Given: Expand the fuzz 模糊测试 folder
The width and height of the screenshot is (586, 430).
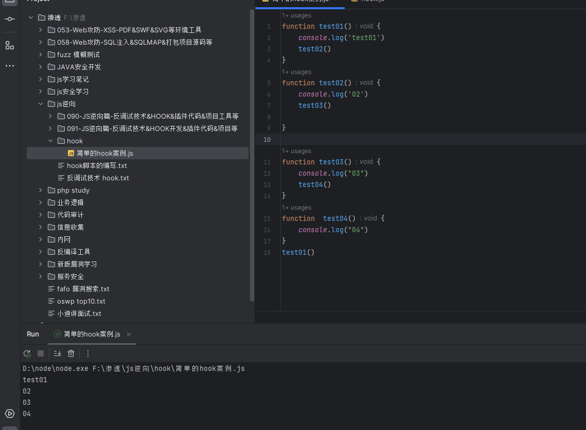Looking at the screenshot, I should 41,54.
